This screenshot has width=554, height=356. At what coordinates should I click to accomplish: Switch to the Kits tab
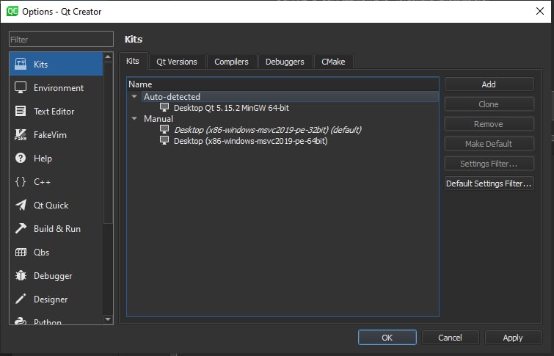[133, 61]
